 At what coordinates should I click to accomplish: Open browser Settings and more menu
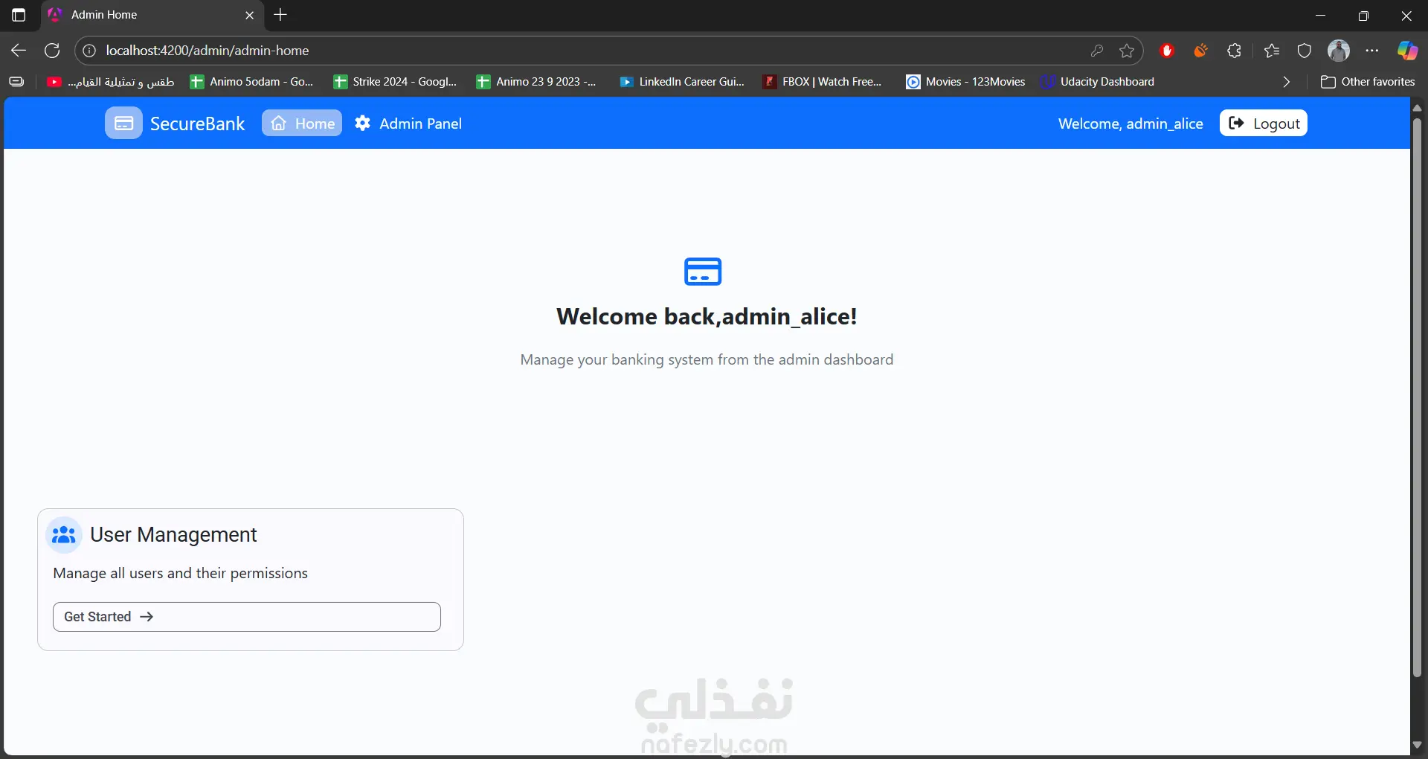(1372, 51)
